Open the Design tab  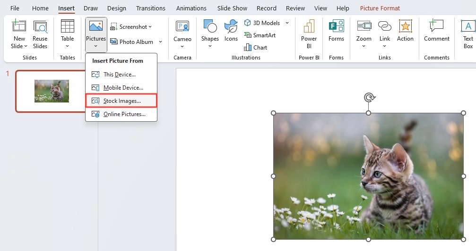(117, 8)
